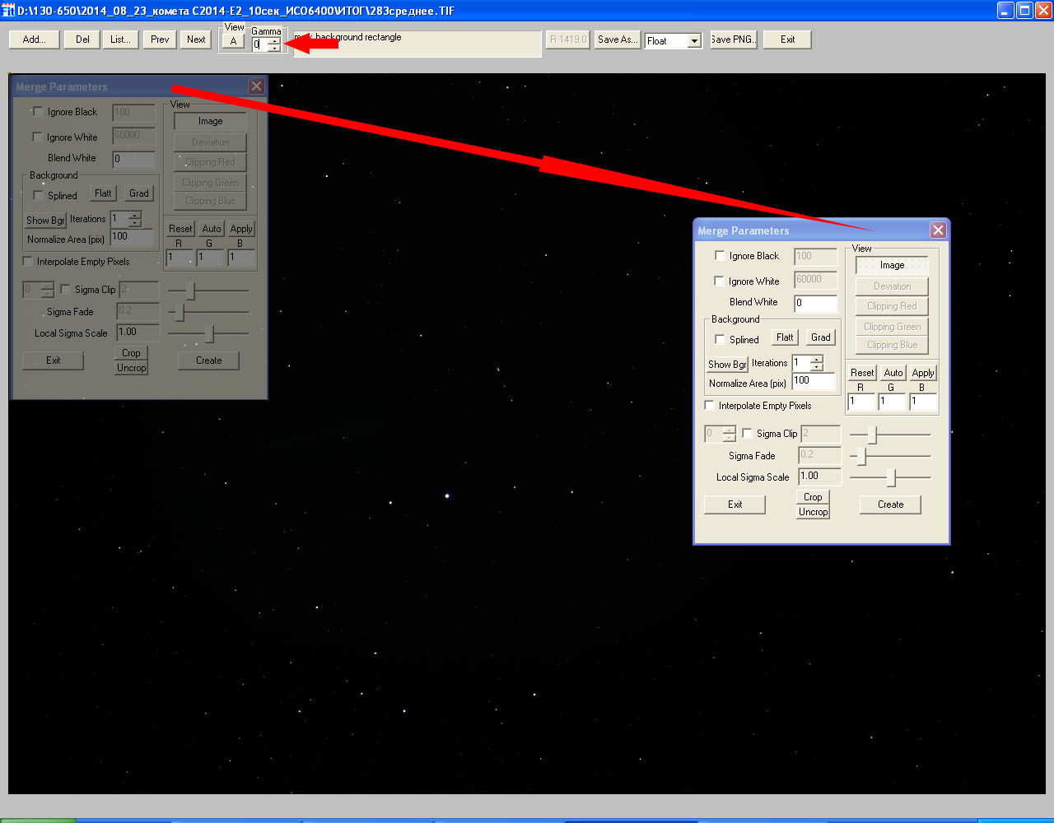Grab Local Sigma Scale slider in the active dialog
Image resolution: width=1054 pixels, height=823 pixels.
891,477
